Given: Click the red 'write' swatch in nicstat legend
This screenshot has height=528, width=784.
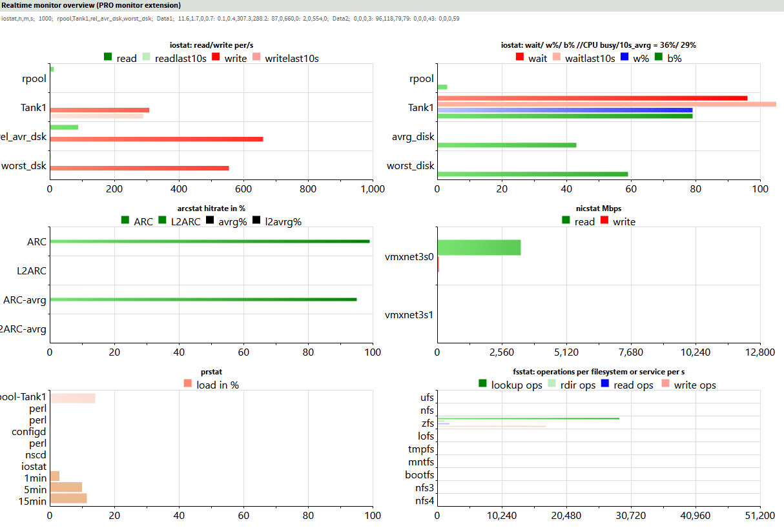Looking at the screenshot, I should (604, 221).
